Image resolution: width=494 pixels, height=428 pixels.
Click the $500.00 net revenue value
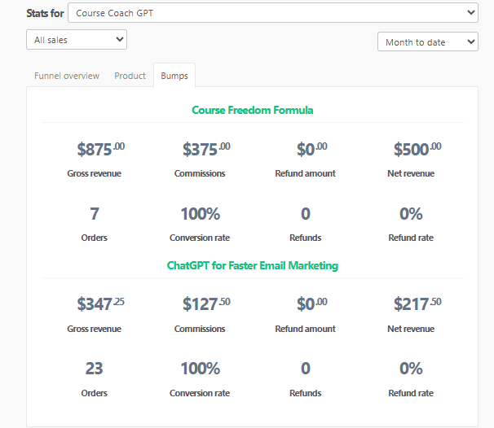click(x=417, y=149)
